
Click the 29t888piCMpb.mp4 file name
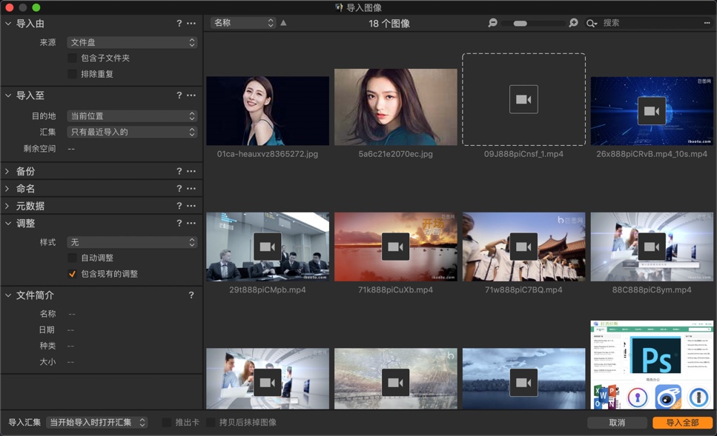point(268,290)
